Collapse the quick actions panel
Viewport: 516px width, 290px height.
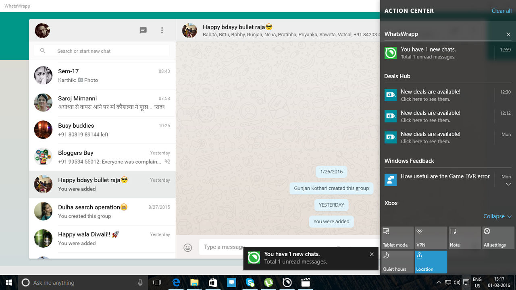[497, 216]
